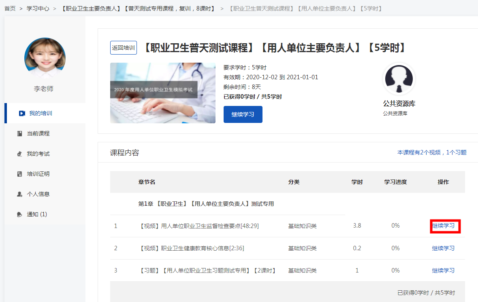Viewport: 478px width, 302px height.
Task: Click 继续学习 for the 健康教育核心信息 video
Action: 443,248
